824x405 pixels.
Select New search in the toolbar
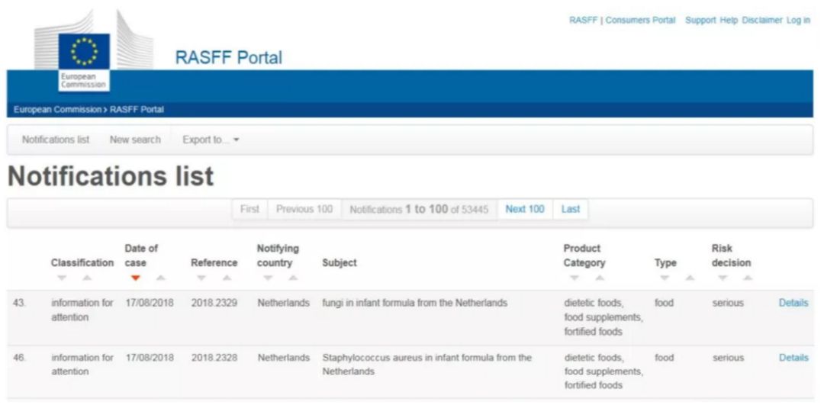[x=135, y=140]
